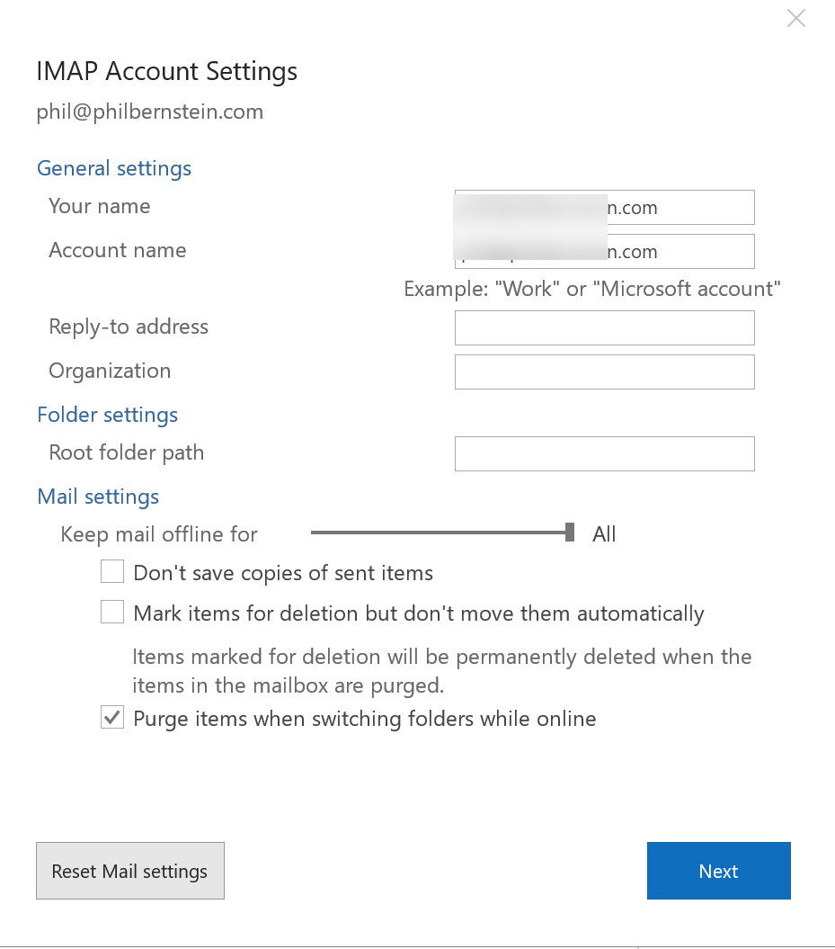Click the 'Reply-to address' label
This screenshot has height=949, width=835.
point(129,327)
